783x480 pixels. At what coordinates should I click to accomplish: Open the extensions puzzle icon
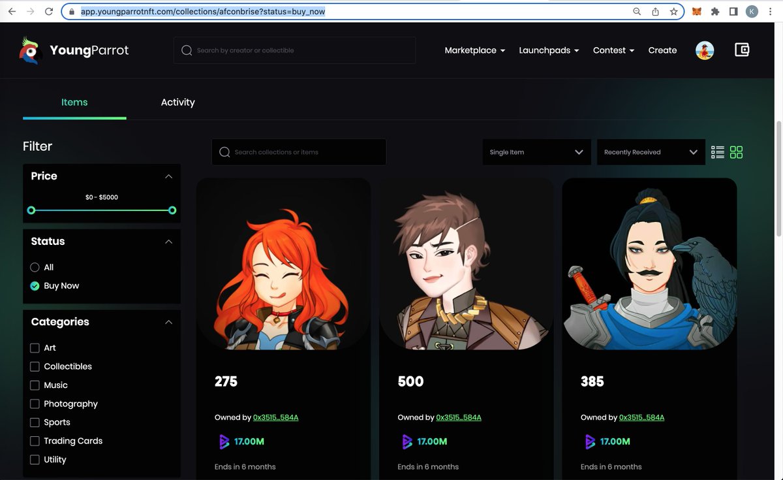click(716, 12)
